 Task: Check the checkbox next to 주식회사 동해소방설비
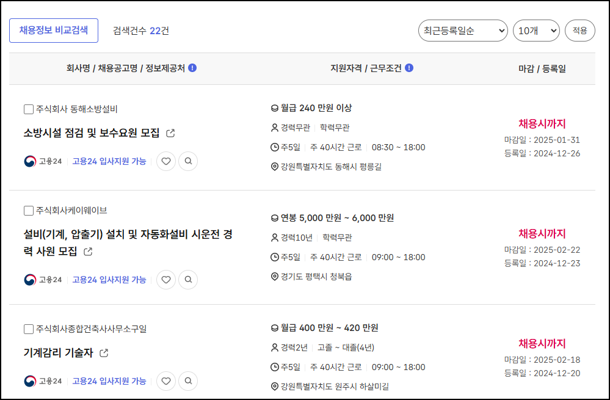(x=28, y=109)
